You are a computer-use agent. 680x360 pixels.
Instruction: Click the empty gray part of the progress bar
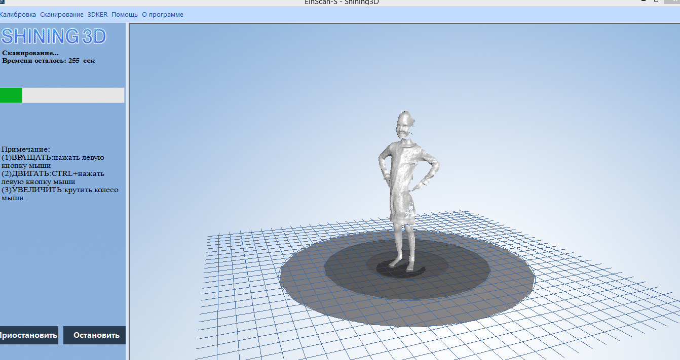[x=73, y=95]
